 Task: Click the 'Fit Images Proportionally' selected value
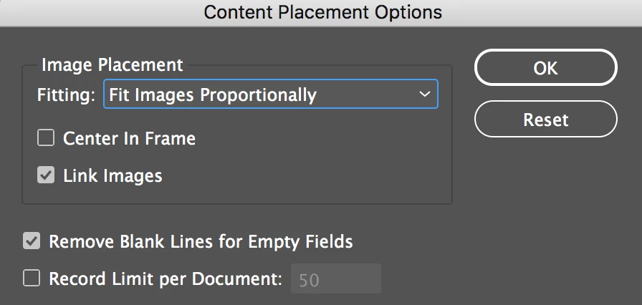click(213, 95)
